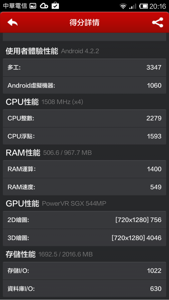169x300 pixels.
Task: Select the 多工 score row
Action: (x=84, y=67)
